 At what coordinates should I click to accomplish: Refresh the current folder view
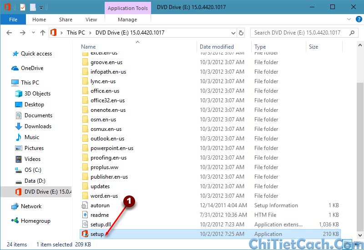click(241, 33)
